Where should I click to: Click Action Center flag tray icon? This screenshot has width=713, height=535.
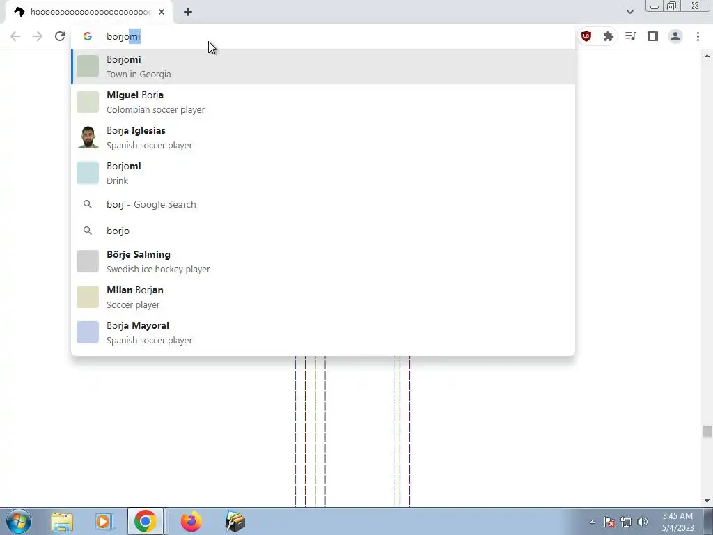609,522
